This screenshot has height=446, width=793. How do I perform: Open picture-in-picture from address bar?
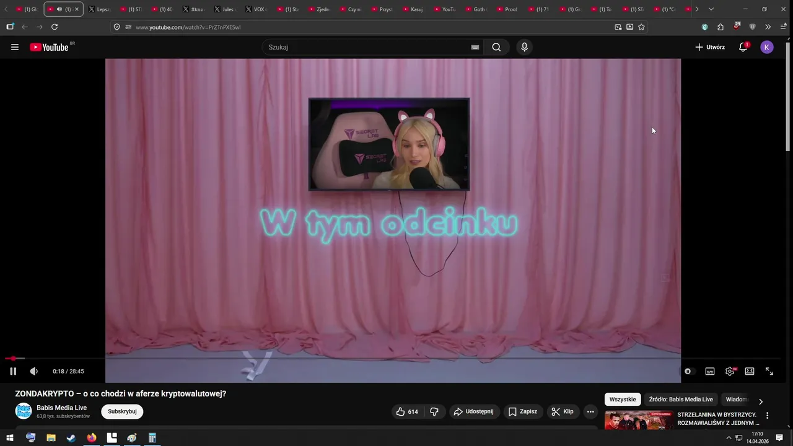pos(618,27)
